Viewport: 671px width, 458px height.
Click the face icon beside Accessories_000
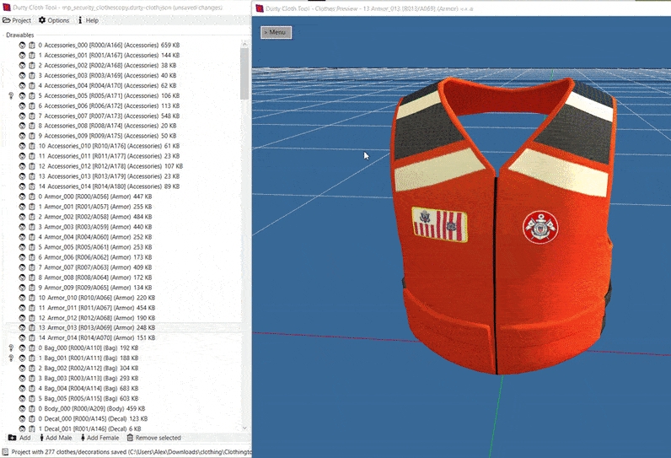pos(22,45)
